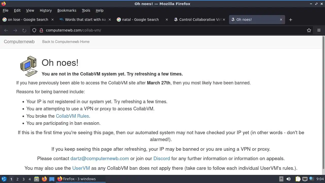The height and width of the screenshot is (183, 325).
Task: Switch to 'Words that start with na' tab
Action: [85, 20]
